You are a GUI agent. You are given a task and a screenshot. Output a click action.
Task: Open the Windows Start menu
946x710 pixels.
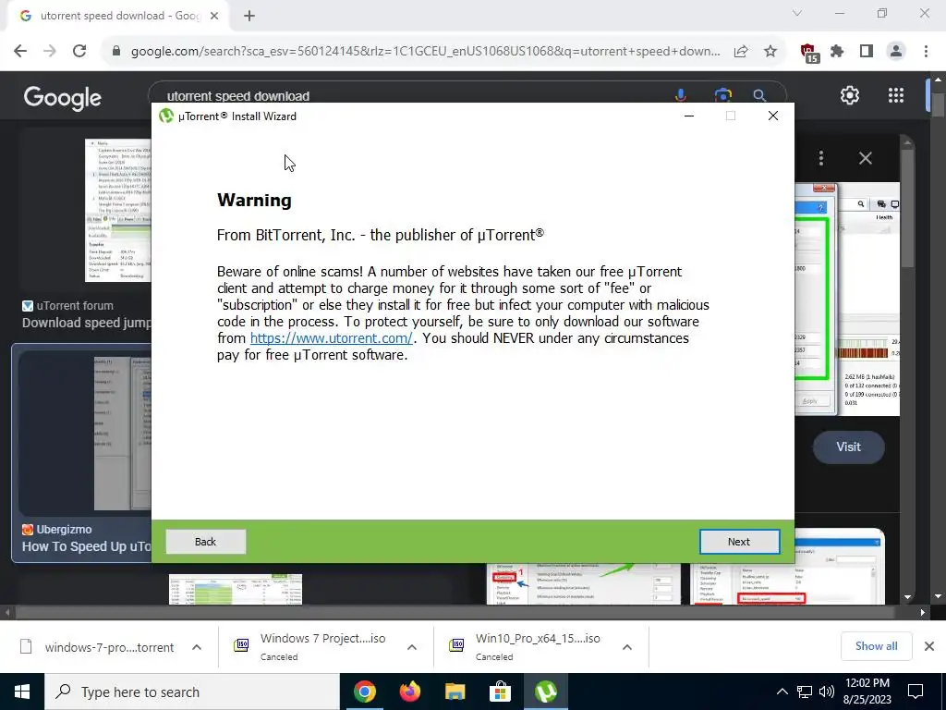pos(22,692)
